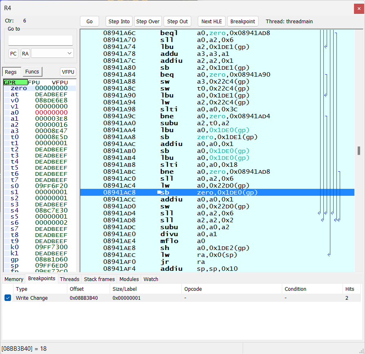The width and height of the screenshot is (365, 354).
Task: Click the Condition column header
Action: 312,289
